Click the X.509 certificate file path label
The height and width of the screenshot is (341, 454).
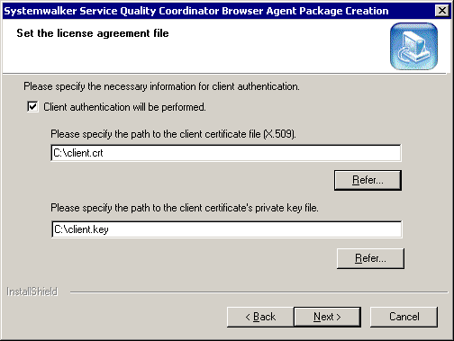coord(173,134)
